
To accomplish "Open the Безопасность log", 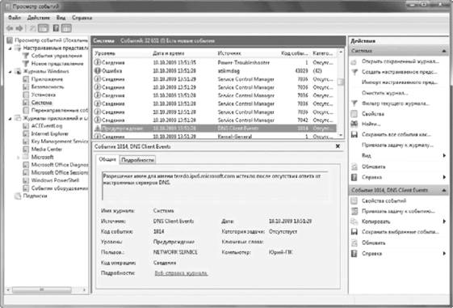I will coord(48,86).
